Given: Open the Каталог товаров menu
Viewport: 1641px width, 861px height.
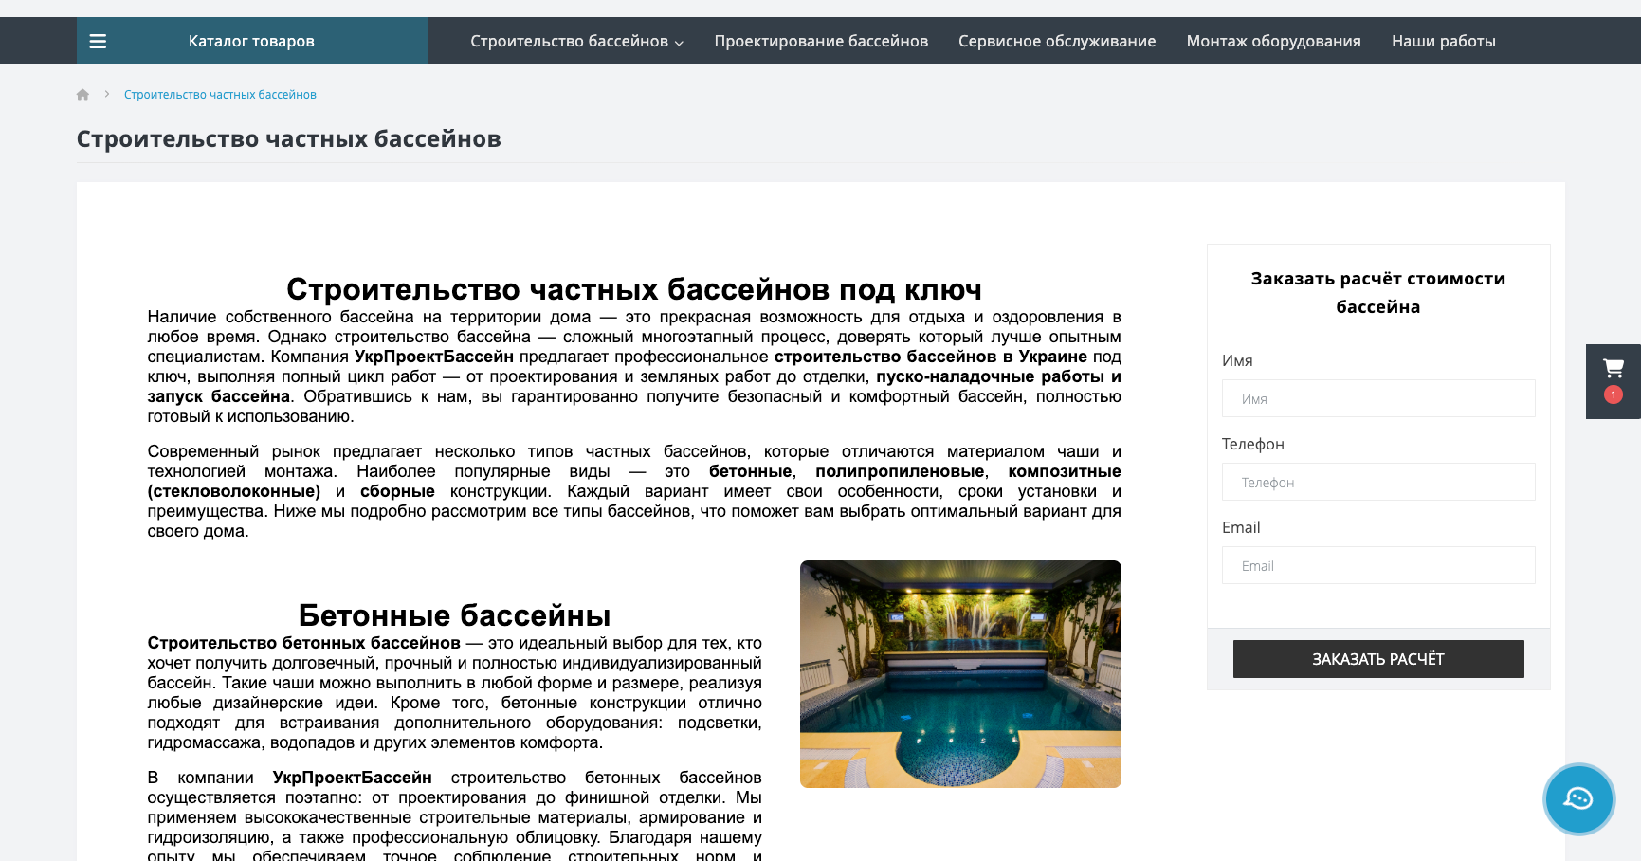Looking at the screenshot, I should tap(251, 41).
